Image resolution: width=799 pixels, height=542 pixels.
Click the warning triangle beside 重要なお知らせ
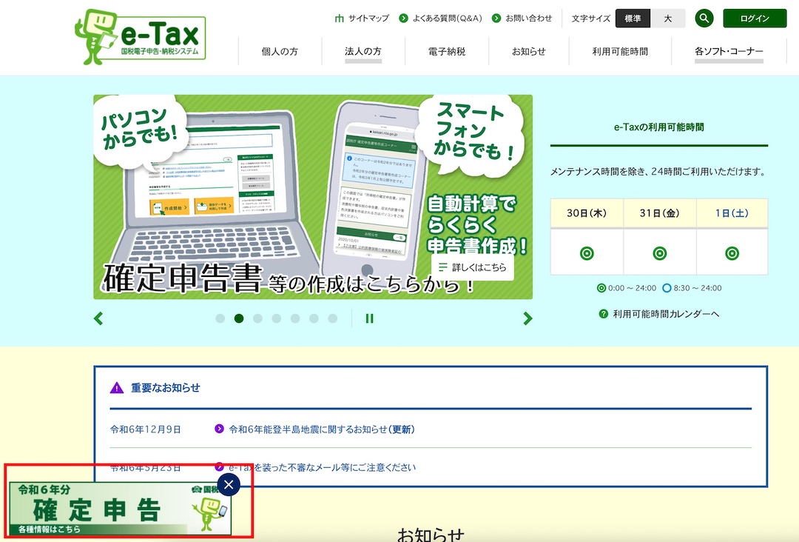[x=117, y=387]
